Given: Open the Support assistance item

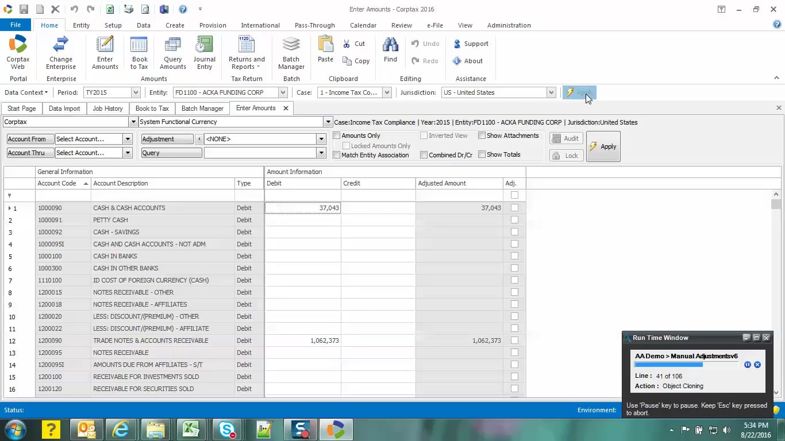Looking at the screenshot, I should (x=471, y=44).
